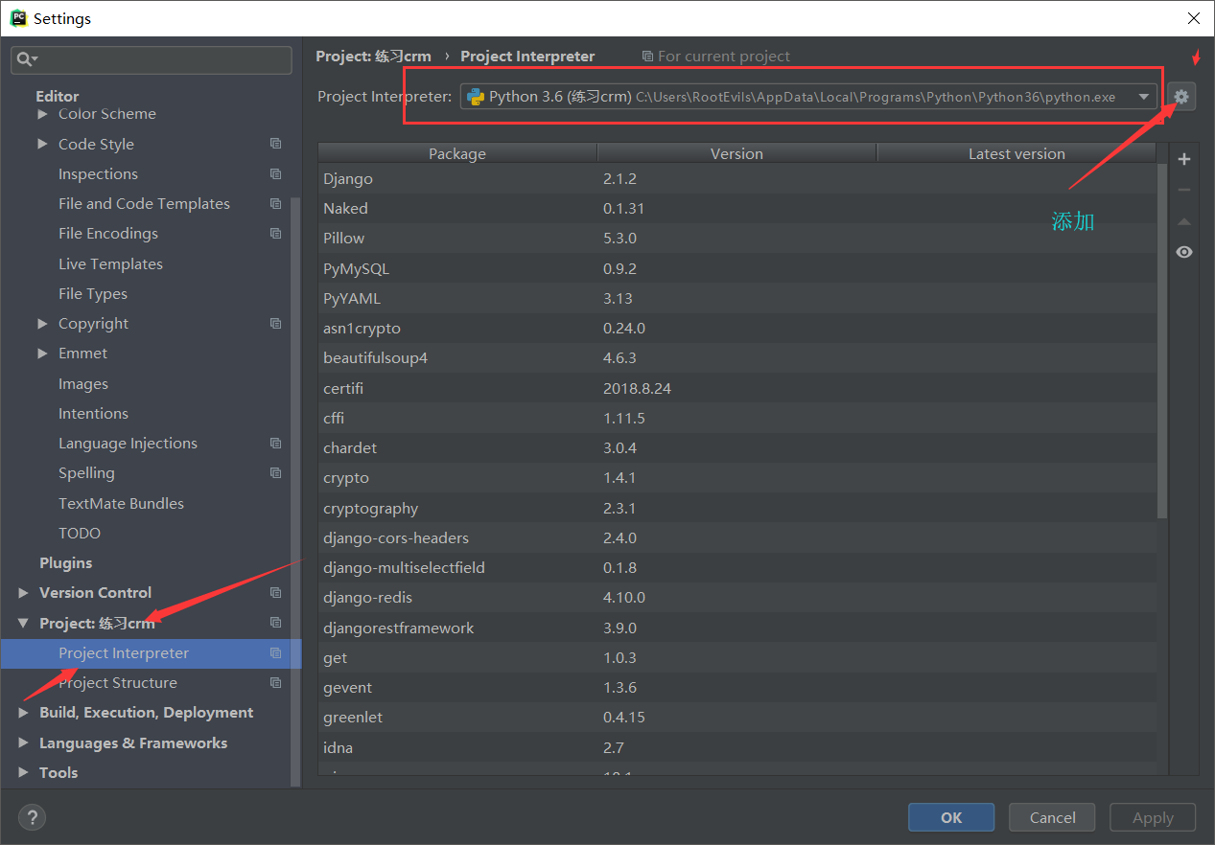
Task: Click project-level icon beside Language Injections
Action: (276, 443)
